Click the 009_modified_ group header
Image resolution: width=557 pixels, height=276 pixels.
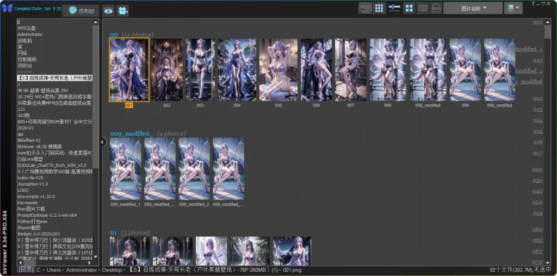tap(132, 134)
